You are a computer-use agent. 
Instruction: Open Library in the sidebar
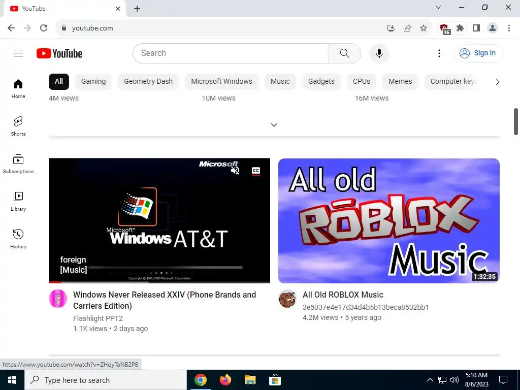18,201
